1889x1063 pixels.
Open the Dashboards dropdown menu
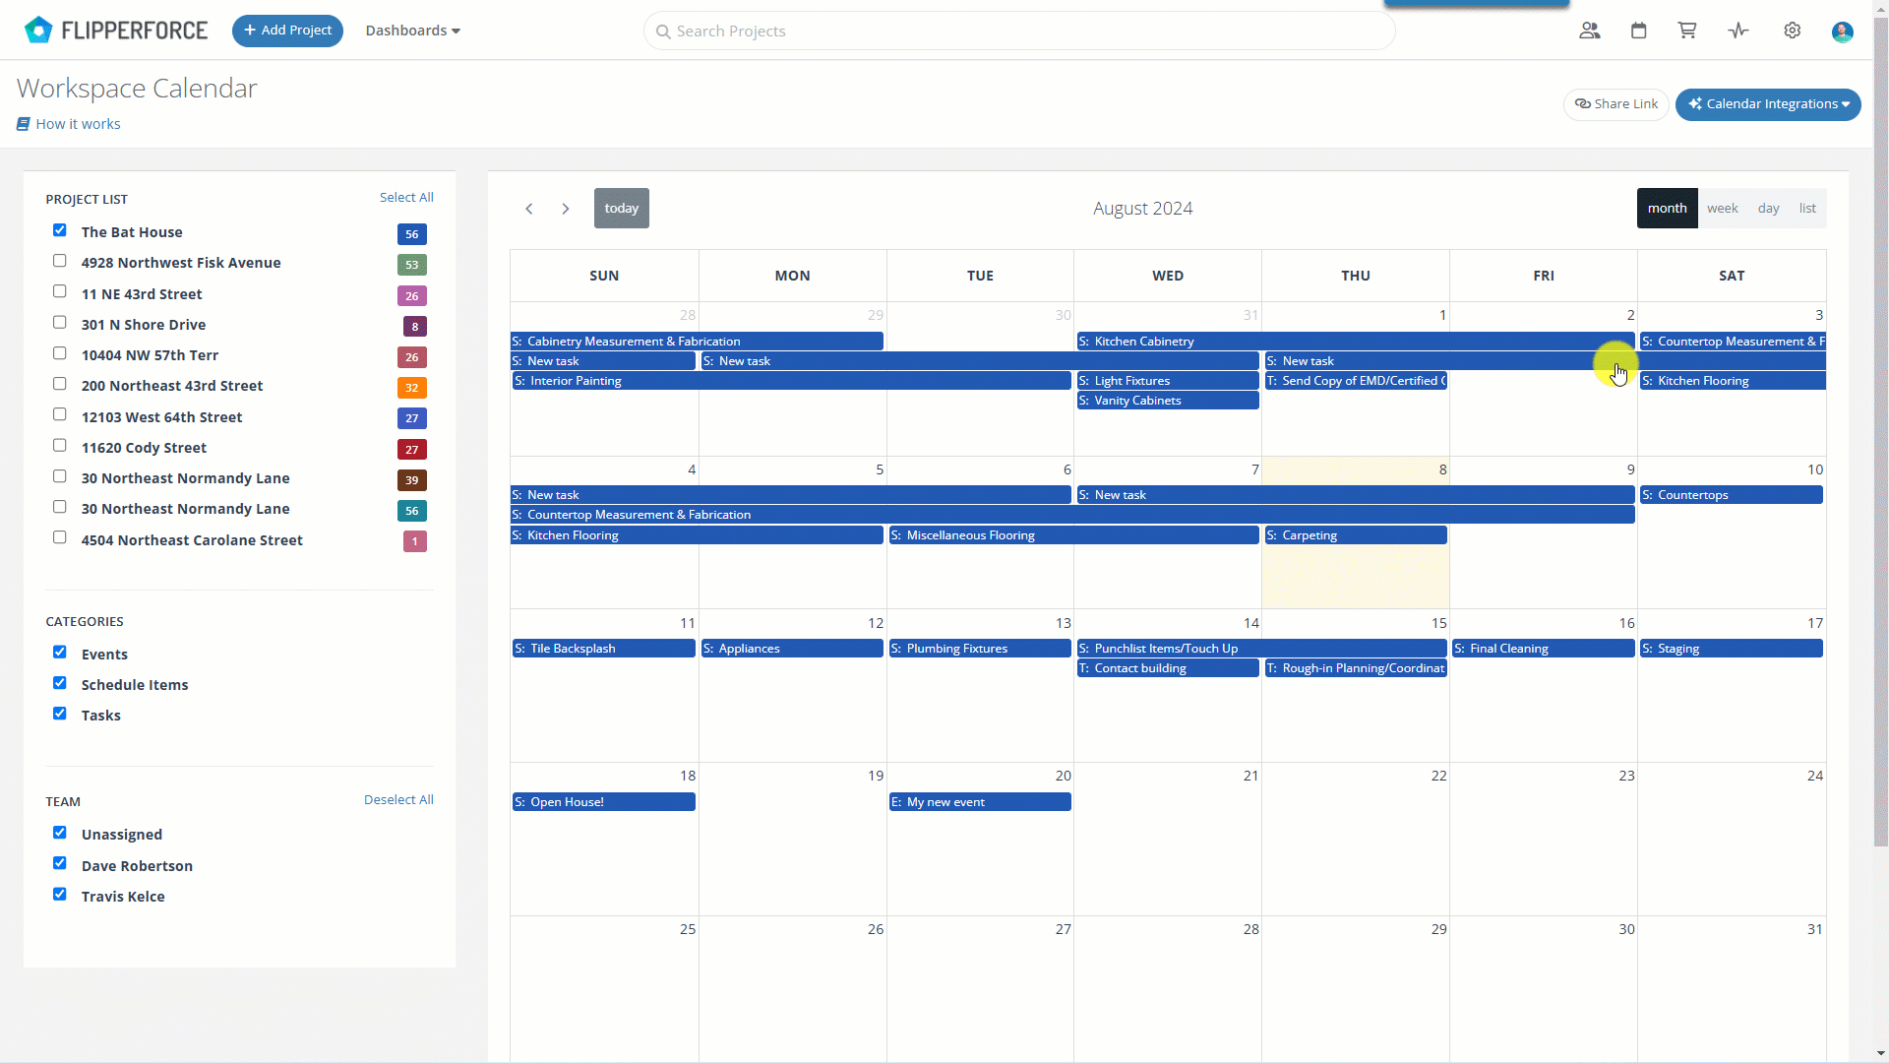411,30
